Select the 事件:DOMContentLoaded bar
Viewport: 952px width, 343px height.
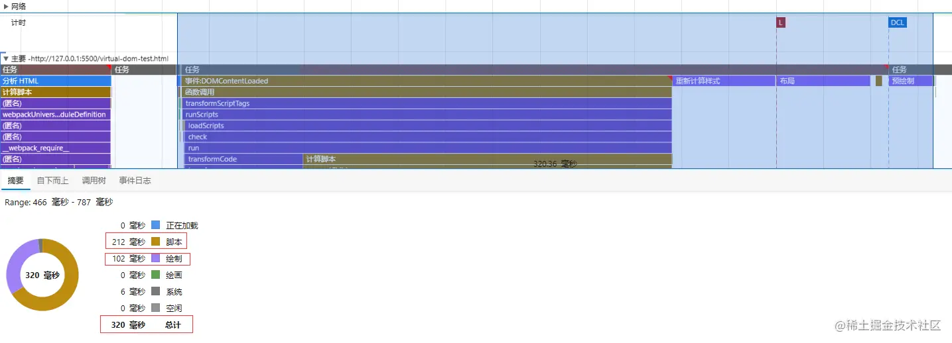pos(428,81)
